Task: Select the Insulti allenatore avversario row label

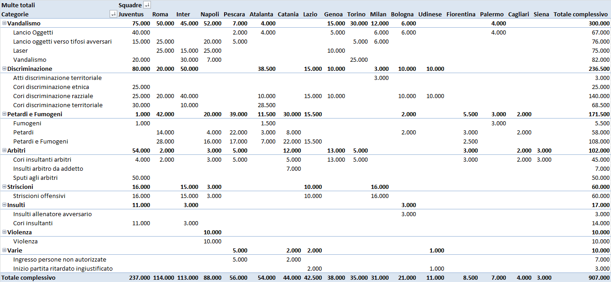Action: (52, 214)
